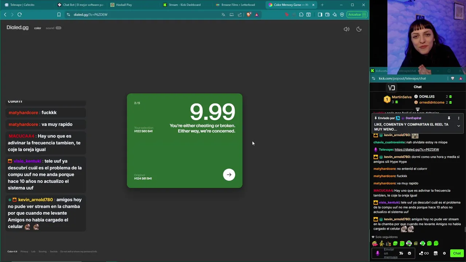Viewport: 466px width, 262px height.
Task: Open the extensions puzzle icon
Action: 301,15
